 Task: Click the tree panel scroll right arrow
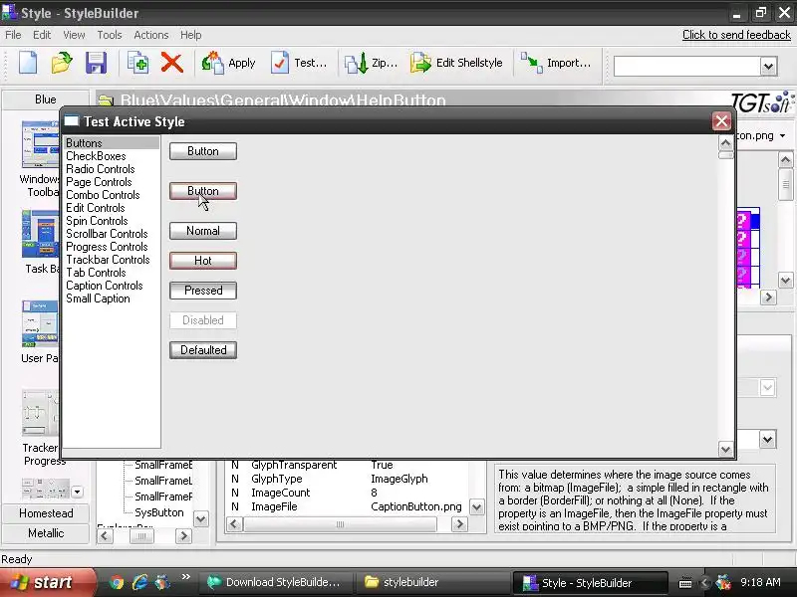tap(183, 535)
